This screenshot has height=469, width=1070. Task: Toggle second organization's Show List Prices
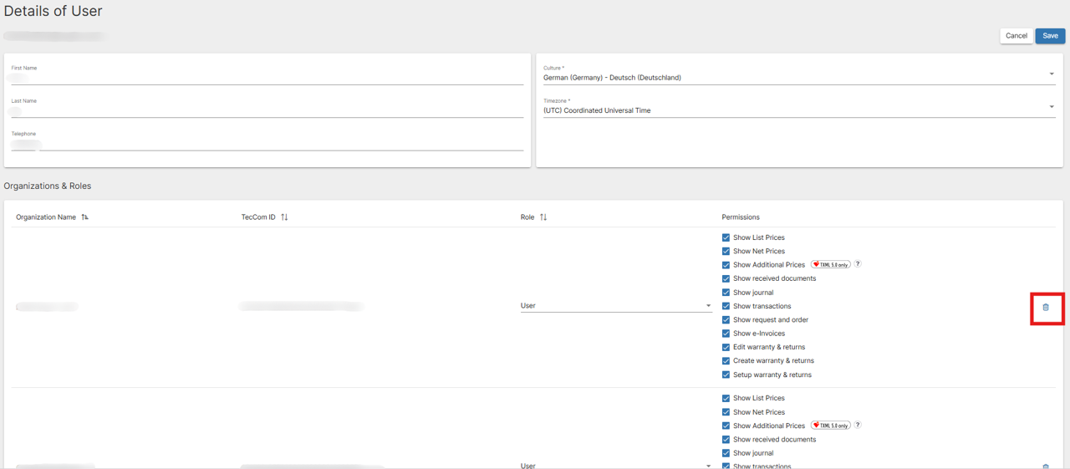[726, 398]
